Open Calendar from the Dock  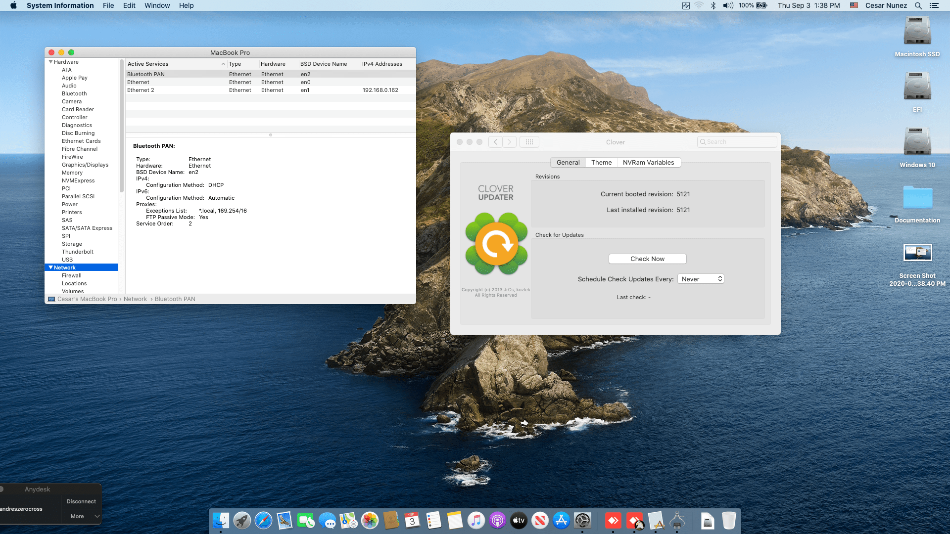coord(412,521)
